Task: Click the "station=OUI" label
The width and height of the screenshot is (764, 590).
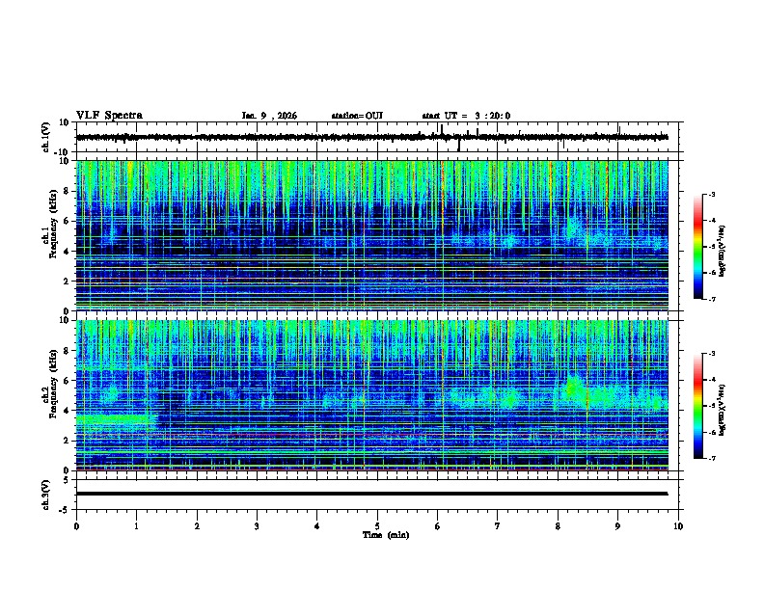Action: (357, 116)
